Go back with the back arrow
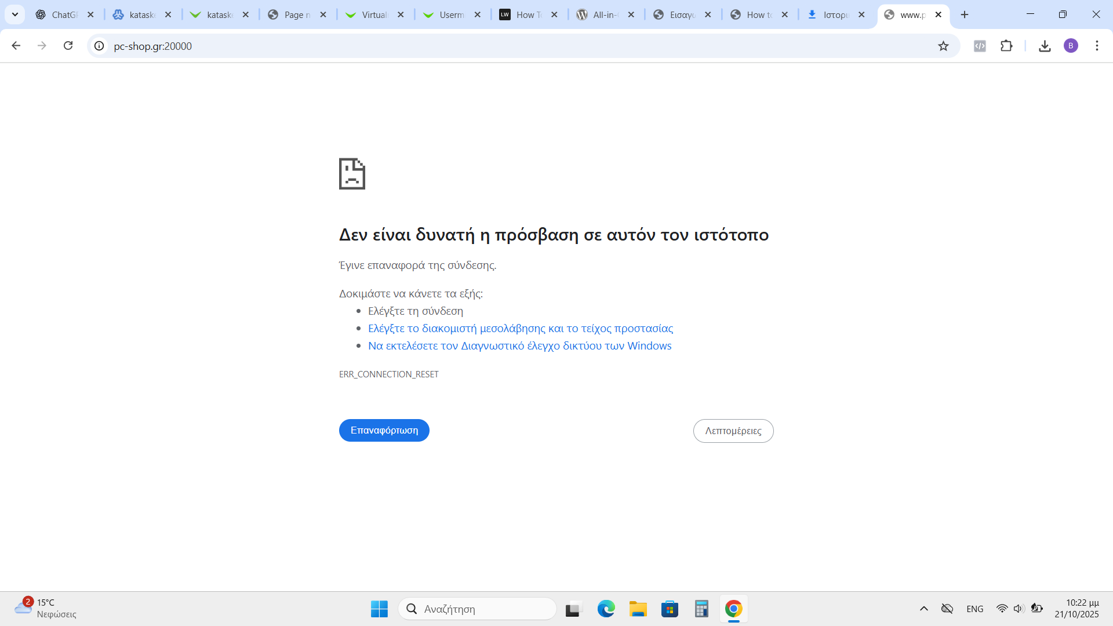Screen dimensions: 1113x626 point(16,46)
